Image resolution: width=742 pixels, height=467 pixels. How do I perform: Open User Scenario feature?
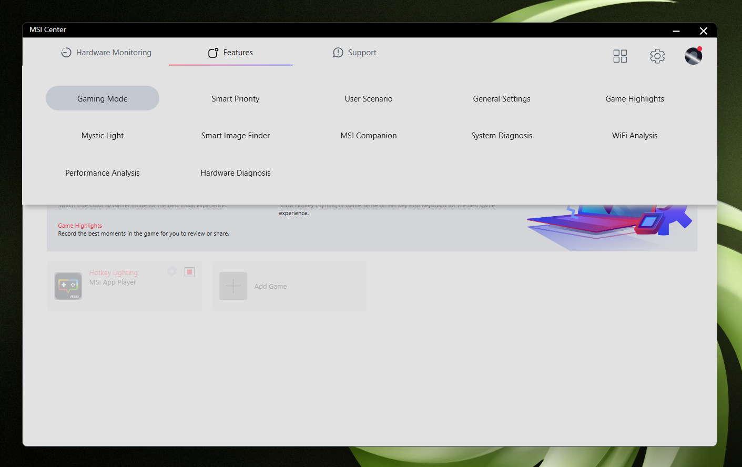(x=369, y=98)
